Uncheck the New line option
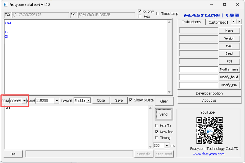Screen dimensions: 245x163 pos(157,132)
